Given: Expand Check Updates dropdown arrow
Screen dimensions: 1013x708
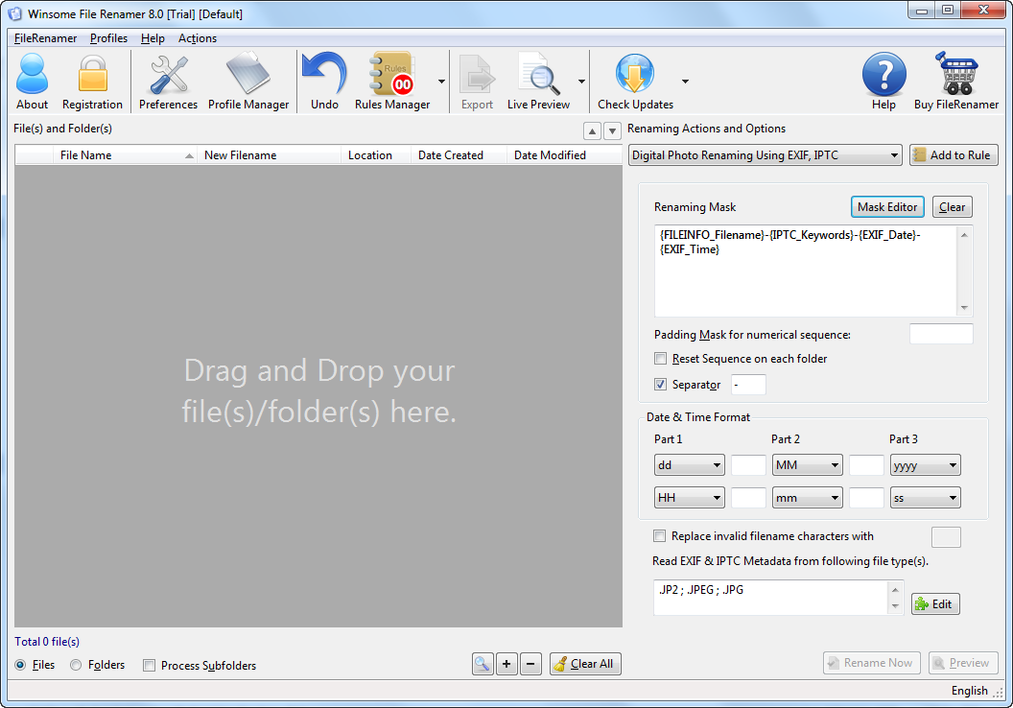Looking at the screenshot, I should pos(685,82).
